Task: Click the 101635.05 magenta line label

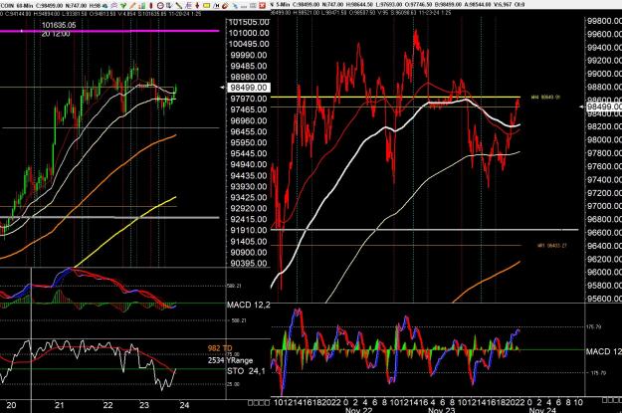Action: (x=59, y=25)
